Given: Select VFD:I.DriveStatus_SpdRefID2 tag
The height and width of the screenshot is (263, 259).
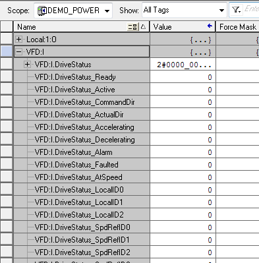Looking at the screenshot, I should [x=82, y=252].
